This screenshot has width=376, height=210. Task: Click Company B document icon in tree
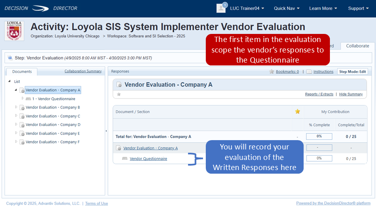pos(22,107)
